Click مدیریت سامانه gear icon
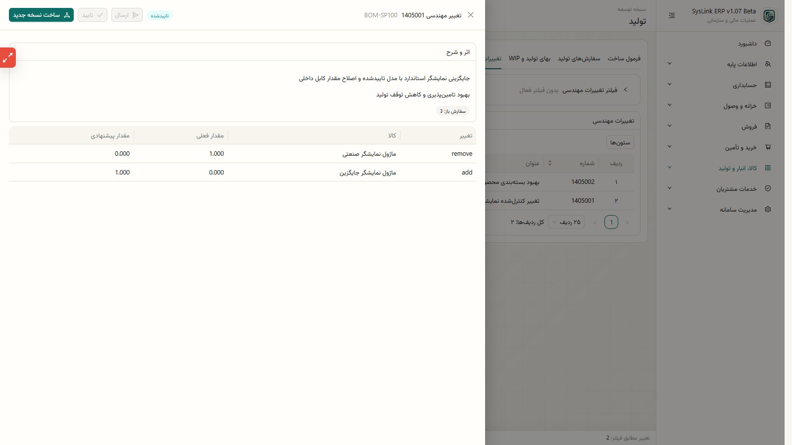The height and width of the screenshot is (445, 792). coord(768,210)
